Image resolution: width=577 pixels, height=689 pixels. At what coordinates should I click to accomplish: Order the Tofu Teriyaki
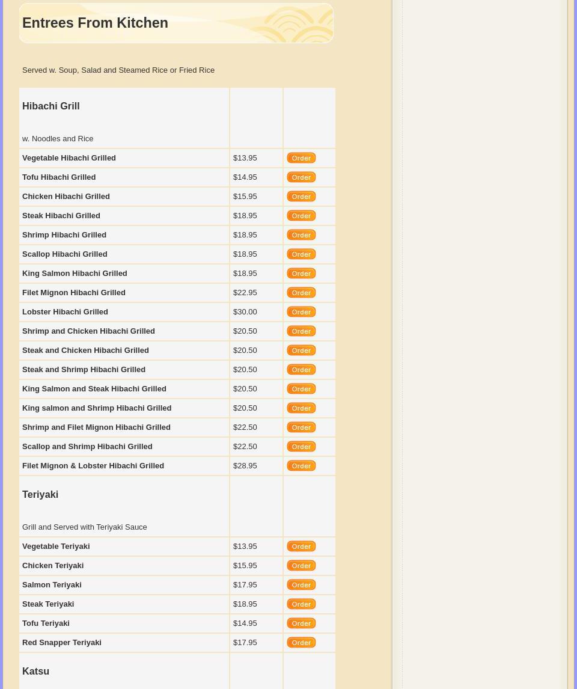pos(301,623)
